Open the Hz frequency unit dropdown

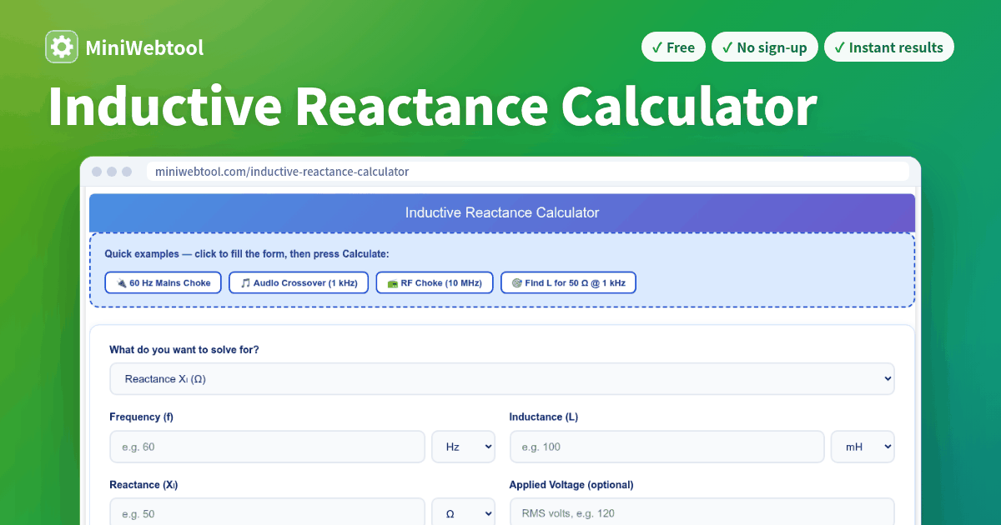(x=463, y=447)
